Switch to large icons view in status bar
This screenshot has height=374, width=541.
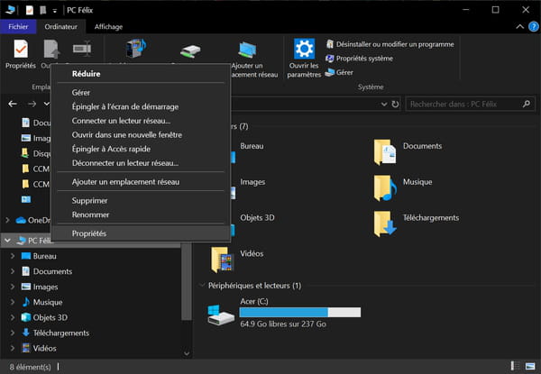coord(530,366)
